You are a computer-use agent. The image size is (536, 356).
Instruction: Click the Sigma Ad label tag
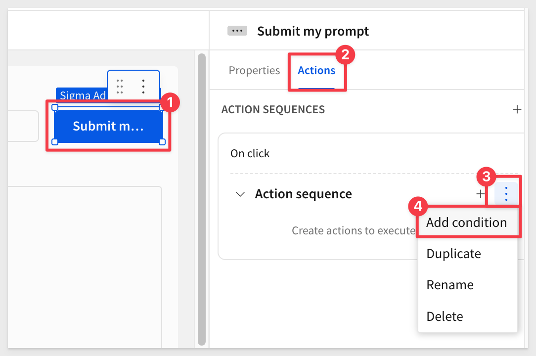tap(82, 94)
